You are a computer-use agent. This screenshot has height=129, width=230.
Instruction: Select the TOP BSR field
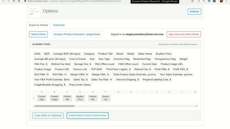point(96,69)
